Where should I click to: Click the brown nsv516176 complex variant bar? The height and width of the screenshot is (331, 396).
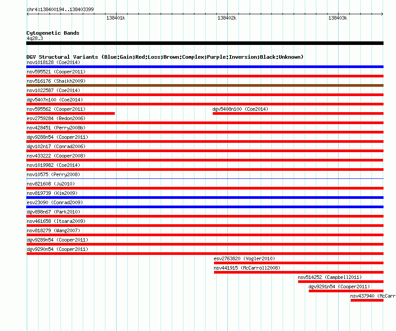(205, 85)
